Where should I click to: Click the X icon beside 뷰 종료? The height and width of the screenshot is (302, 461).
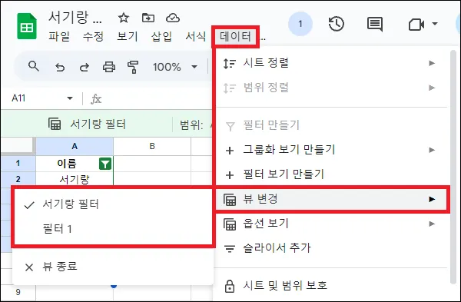click(29, 267)
